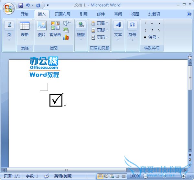
Task: Insert a table with 表格 button
Action: [25, 31]
